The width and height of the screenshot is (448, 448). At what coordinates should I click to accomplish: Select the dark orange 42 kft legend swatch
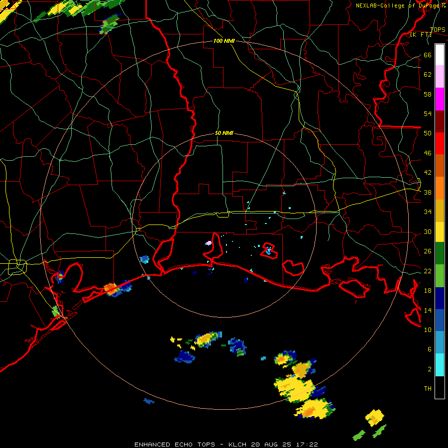tap(440, 166)
